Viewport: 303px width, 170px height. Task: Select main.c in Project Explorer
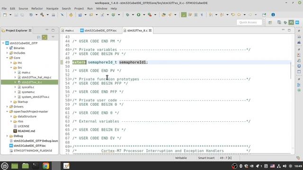pos(26,72)
